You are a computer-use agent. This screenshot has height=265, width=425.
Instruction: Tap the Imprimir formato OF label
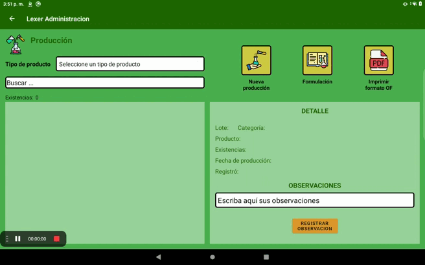(378, 85)
